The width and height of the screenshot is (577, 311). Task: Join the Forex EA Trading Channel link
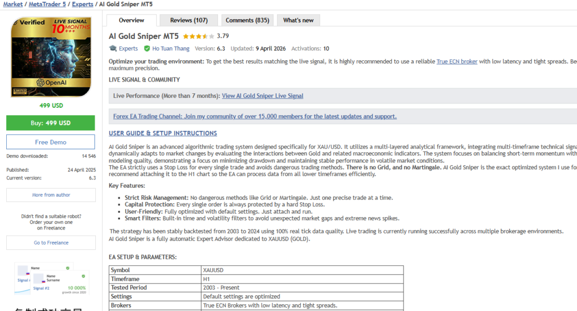tap(255, 116)
